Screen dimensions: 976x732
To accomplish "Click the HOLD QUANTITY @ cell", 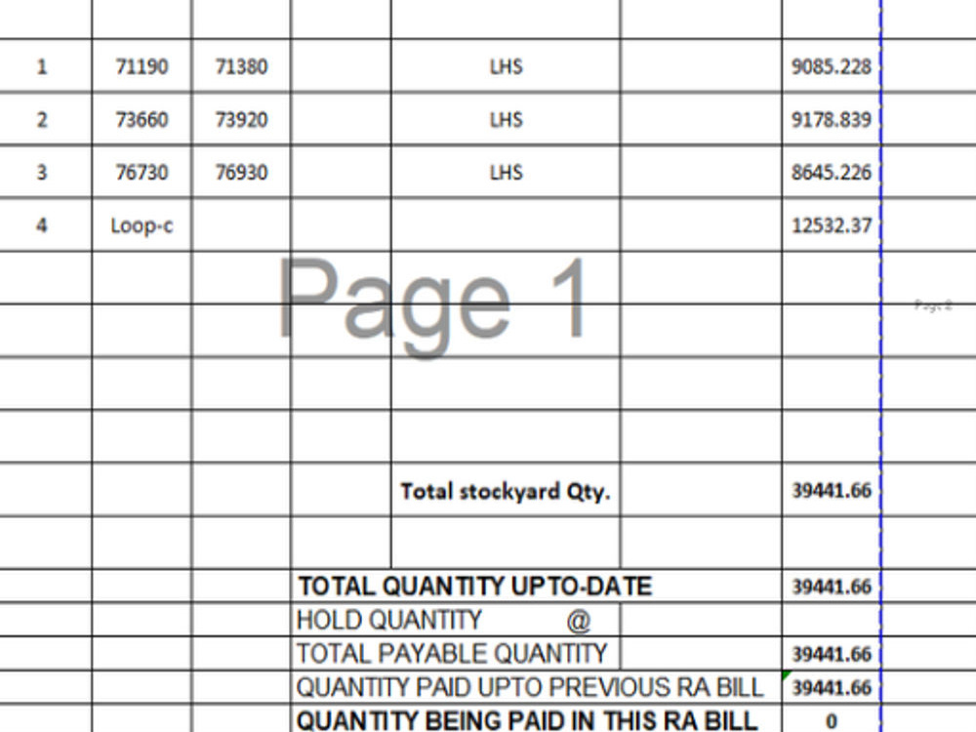I will [455, 620].
